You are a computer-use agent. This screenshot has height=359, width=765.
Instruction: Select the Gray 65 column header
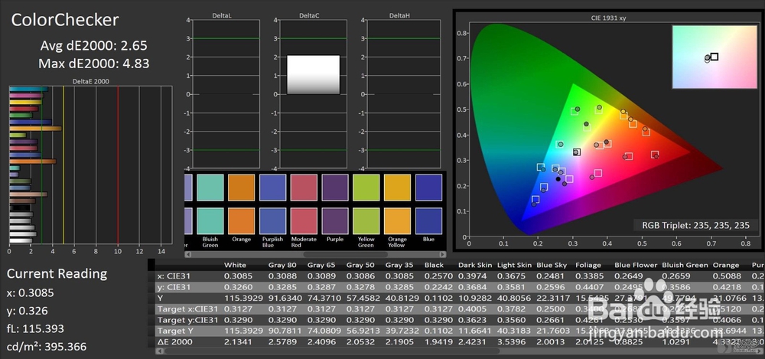pyautogui.click(x=320, y=265)
